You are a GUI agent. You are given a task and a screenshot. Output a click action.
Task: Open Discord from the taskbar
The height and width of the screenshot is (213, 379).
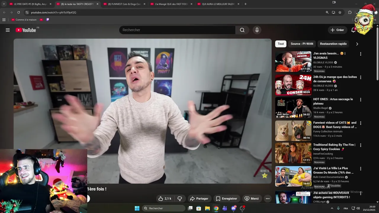234,208
